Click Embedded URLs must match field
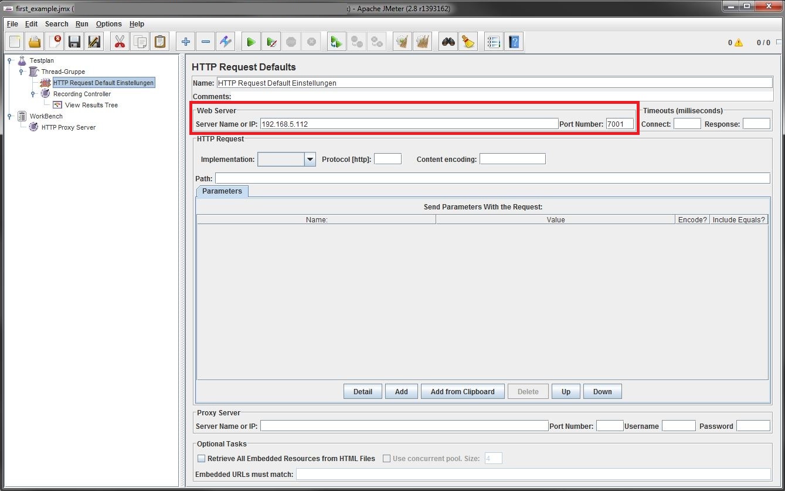 click(533, 474)
